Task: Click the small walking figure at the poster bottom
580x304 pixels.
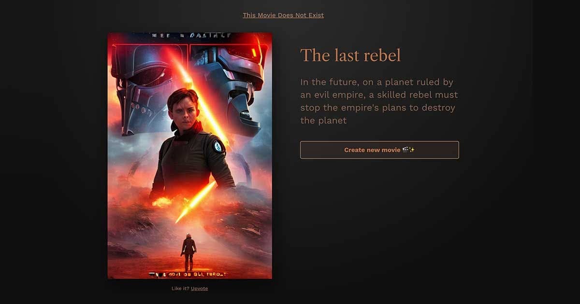Action: click(188, 252)
